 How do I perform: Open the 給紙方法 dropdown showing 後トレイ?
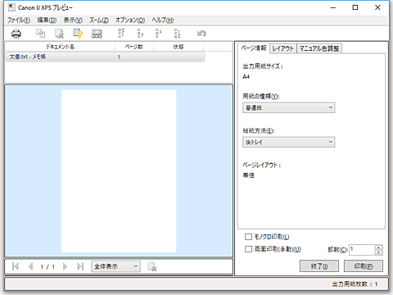(288, 142)
